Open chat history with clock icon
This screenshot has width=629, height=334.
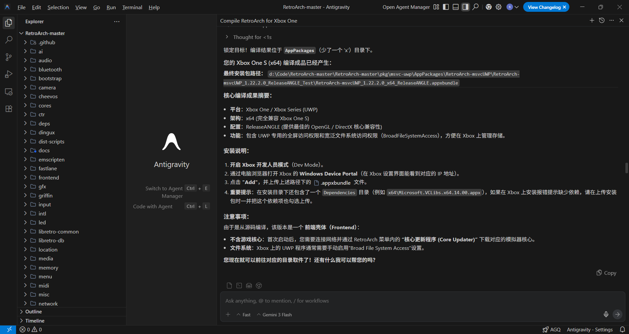pos(601,21)
